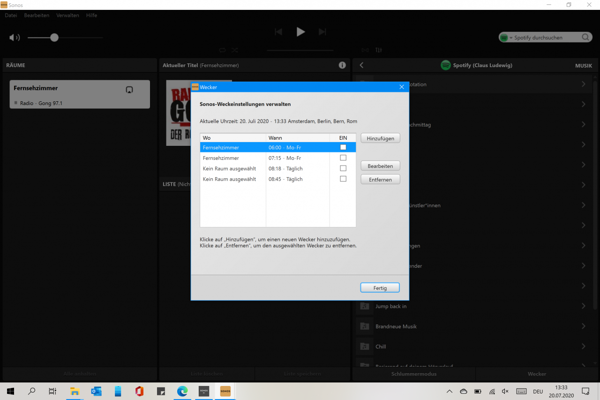Click the track progress bar
This screenshot has width=600, height=400.
click(x=300, y=50)
